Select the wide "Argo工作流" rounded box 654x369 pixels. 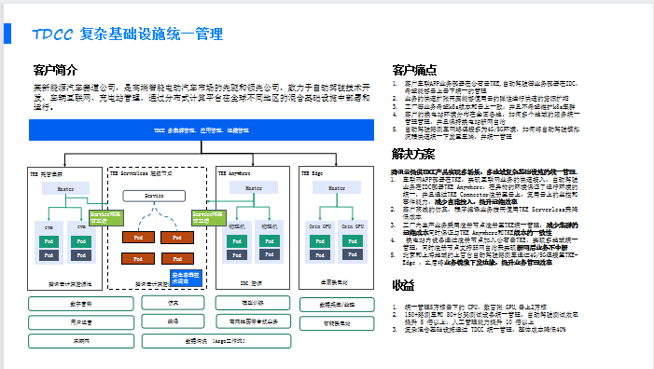point(216,341)
